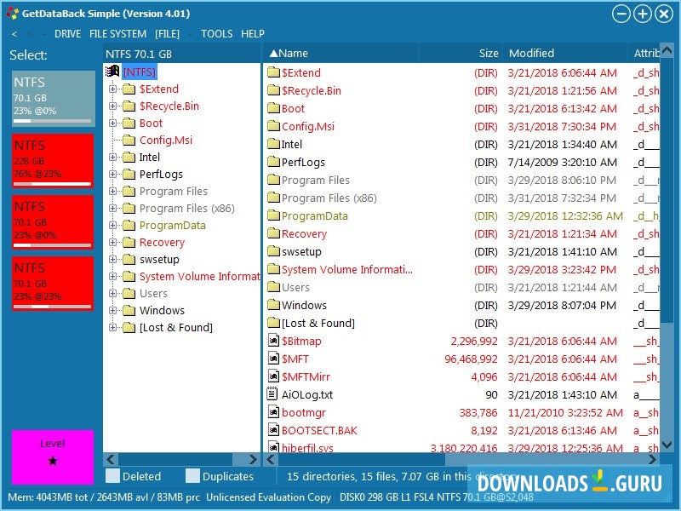681x511 pixels.
Task: Click the $MFT file icon in the list
Action: pos(274,359)
